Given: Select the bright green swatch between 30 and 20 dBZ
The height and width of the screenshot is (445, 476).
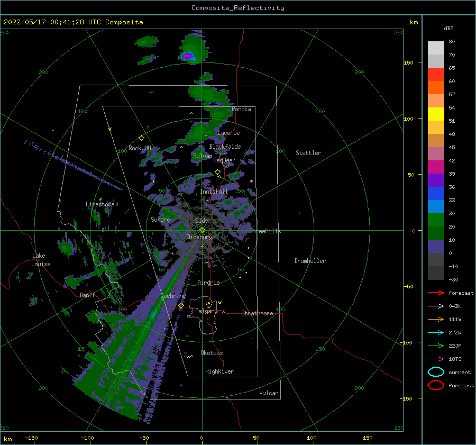Looking at the screenshot, I should pyautogui.click(x=436, y=220).
